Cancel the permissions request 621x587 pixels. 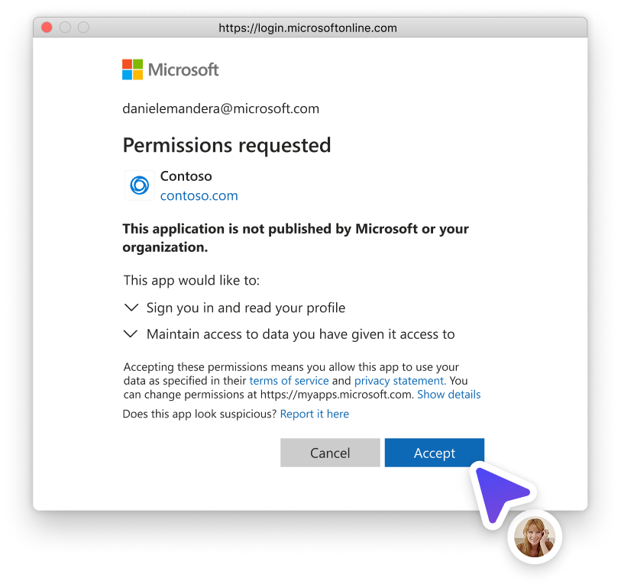point(330,453)
